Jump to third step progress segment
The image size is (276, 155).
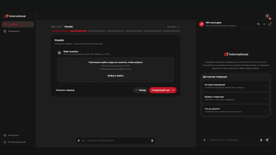(x=97, y=31)
